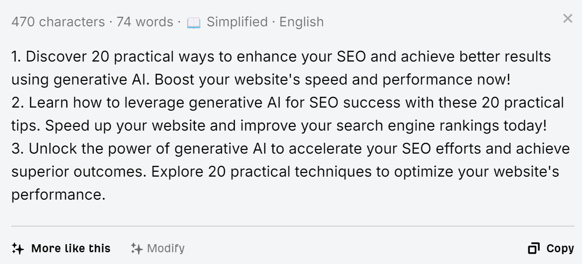Click the final word performance.
The image size is (582, 264).
(x=58, y=194)
